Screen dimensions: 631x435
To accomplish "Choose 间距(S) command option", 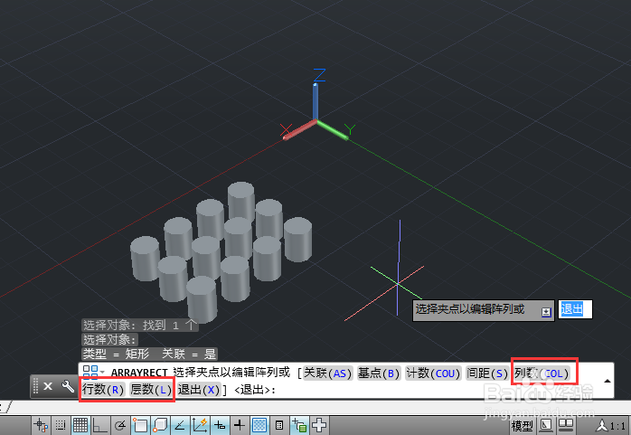I will pyautogui.click(x=486, y=373).
